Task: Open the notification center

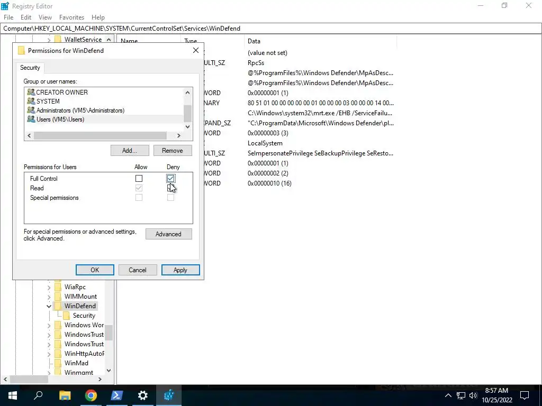Action: (525, 395)
